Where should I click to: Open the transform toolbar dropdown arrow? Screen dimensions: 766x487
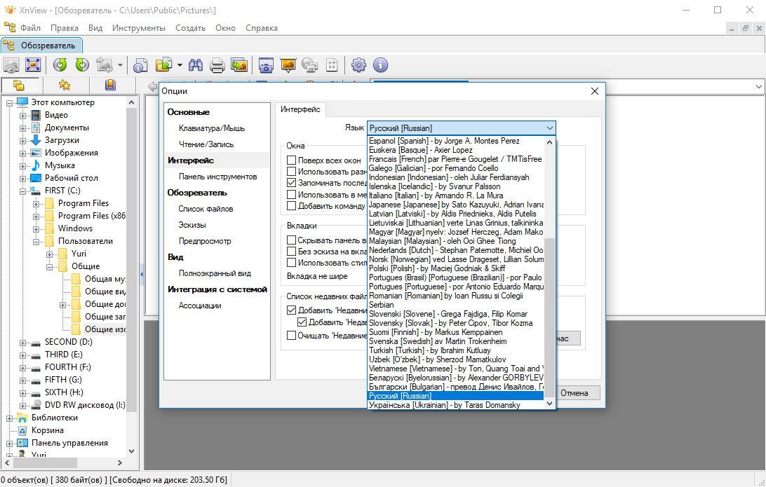point(120,65)
